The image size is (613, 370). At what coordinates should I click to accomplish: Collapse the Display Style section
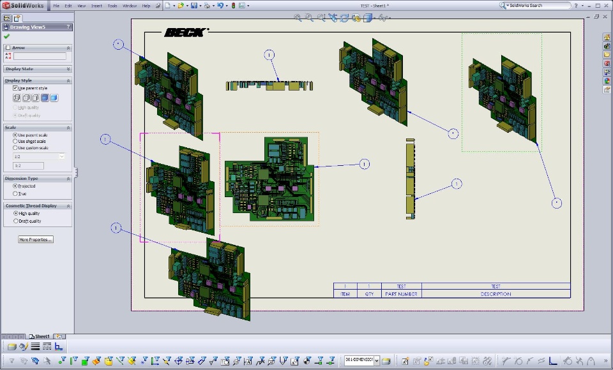pyautogui.click(x=68, y=80)
